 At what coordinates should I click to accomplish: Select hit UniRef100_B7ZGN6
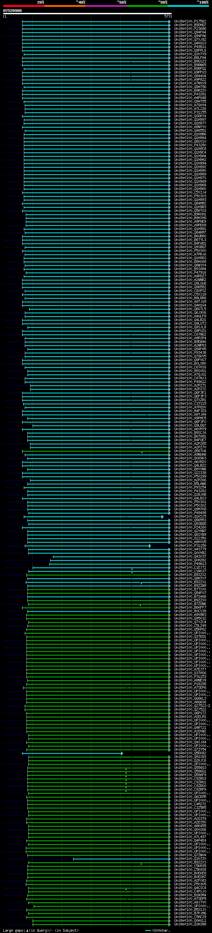(190, 604)
